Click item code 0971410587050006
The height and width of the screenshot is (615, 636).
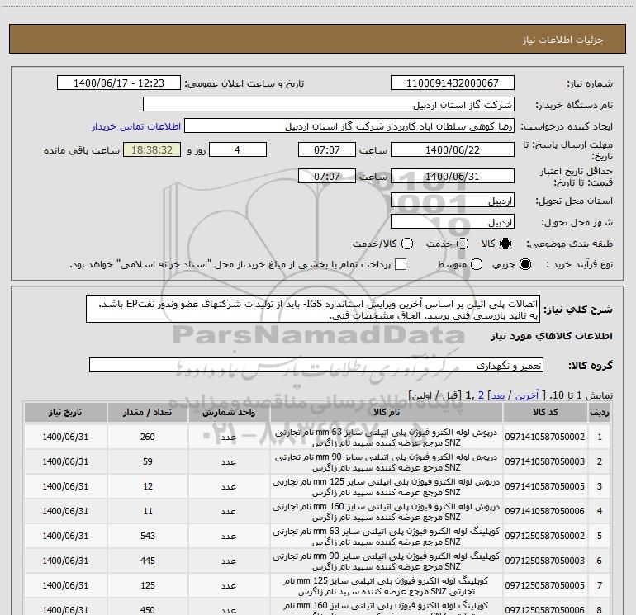(x=545, y=511)
